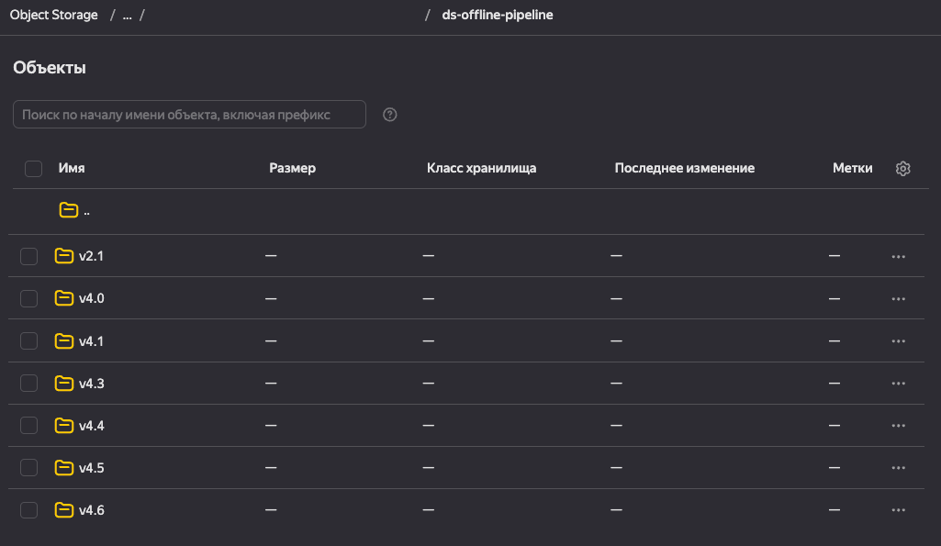Image resolution: width=941 pixels, height=546 pixels.
Task: Open more actions for v4.5
Action: coord(899,468)
